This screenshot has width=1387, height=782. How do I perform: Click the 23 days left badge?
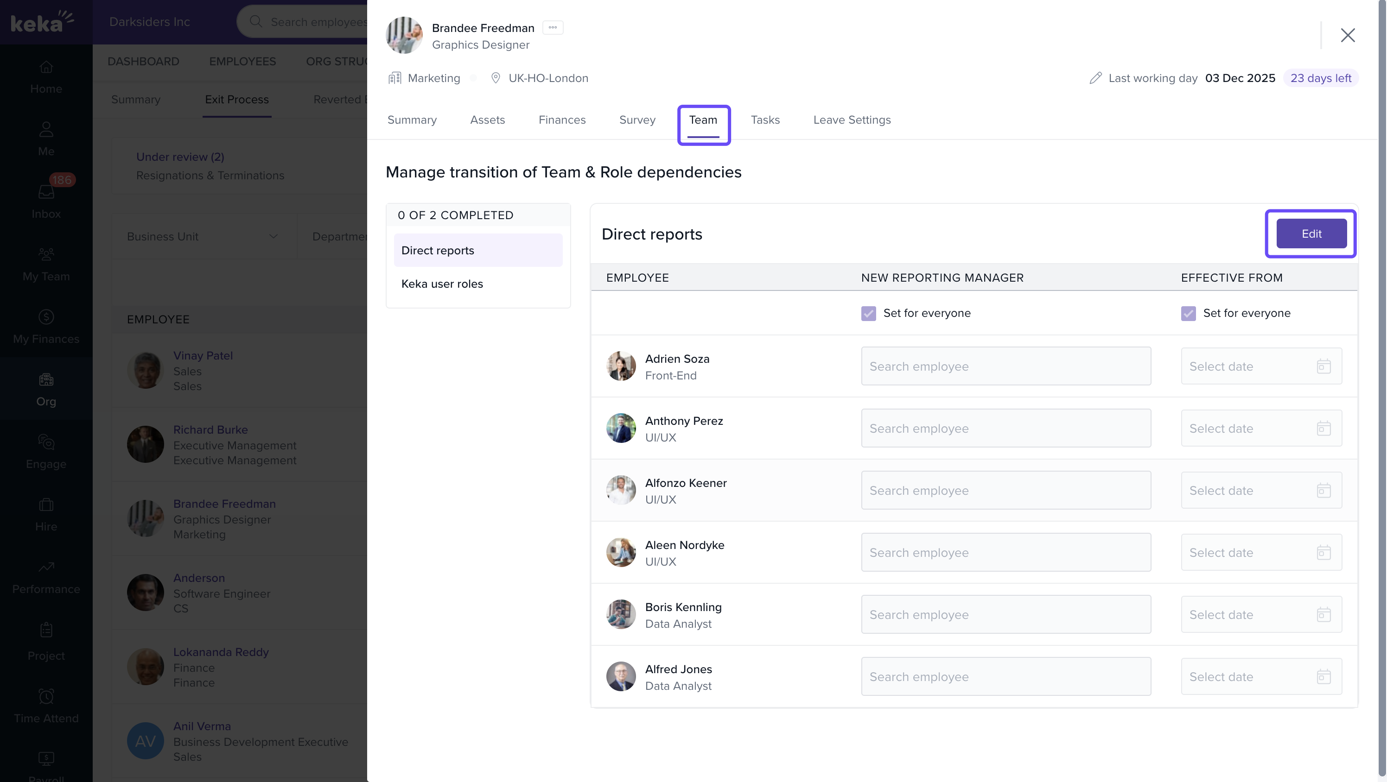click(x=1320, y=78)
